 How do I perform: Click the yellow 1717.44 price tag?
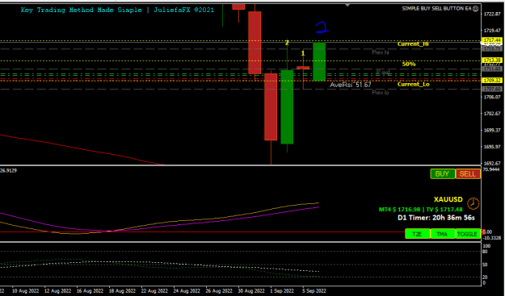pyautogui.click(x=492, y=40)
